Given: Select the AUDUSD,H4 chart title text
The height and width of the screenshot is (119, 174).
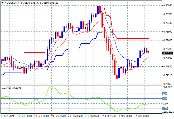Looking at the screenshot, I should point(12,3).
